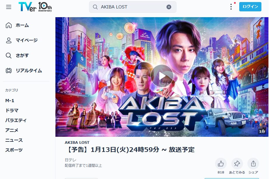Select さがす search in sidebar

pyautogui.click(x=17, y=55)
